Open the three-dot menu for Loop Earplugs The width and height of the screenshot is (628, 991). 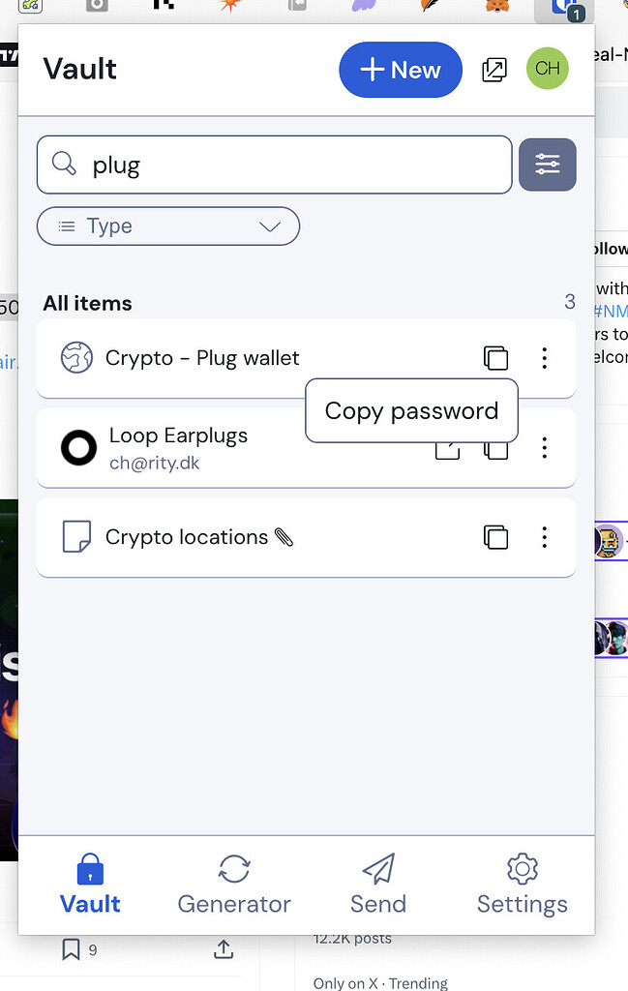(544, 448)
